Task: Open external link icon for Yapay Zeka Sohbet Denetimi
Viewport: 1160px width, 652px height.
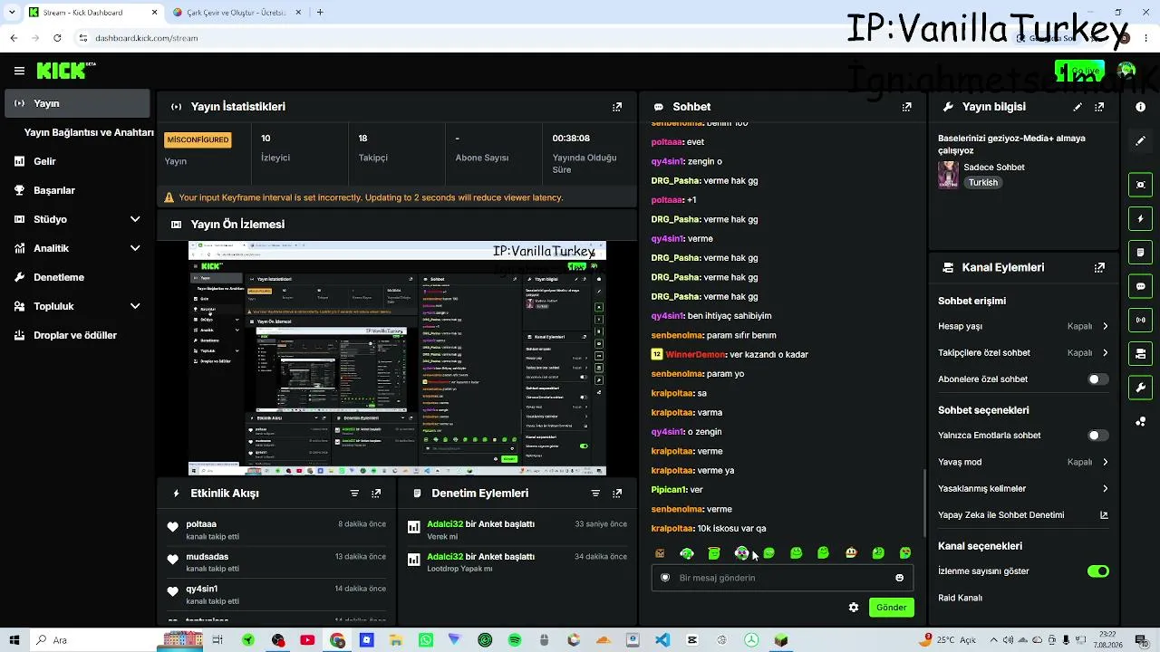Action: (1104, 515)
